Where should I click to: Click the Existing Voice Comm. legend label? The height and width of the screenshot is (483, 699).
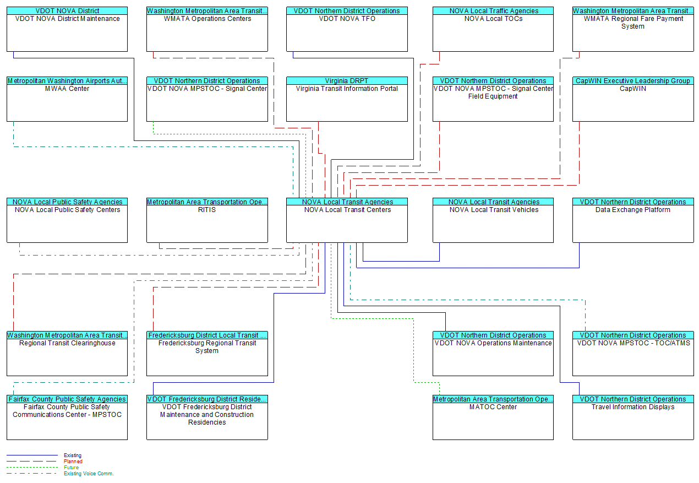point(89,474)
